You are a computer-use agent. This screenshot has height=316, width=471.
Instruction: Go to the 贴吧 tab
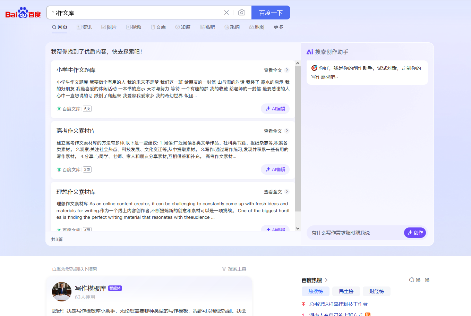pyautogui.click(x=207, y=27)
